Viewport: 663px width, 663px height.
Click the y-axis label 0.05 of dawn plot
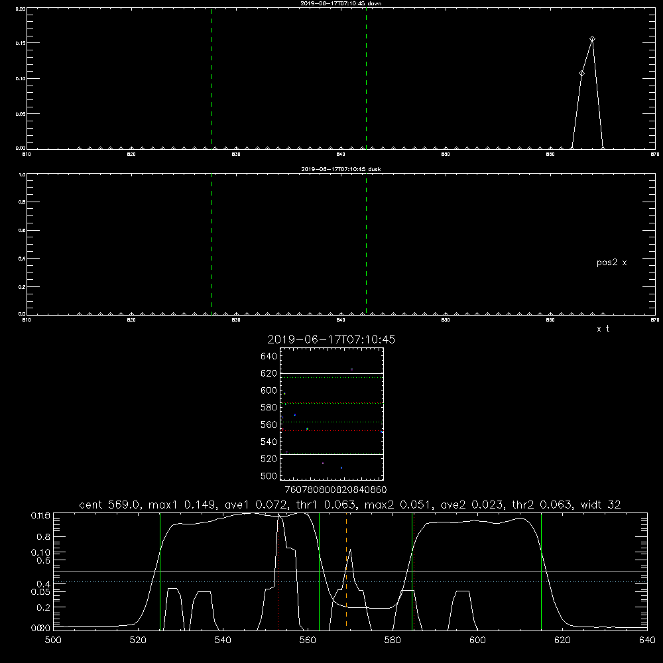click(x=21, y=114)
